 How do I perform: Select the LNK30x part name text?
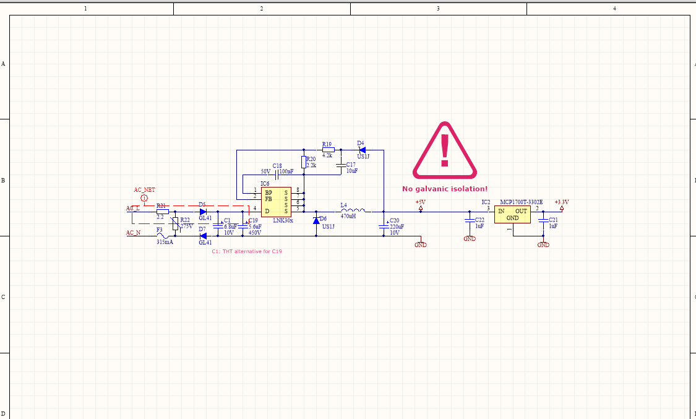tap(283, 220)
